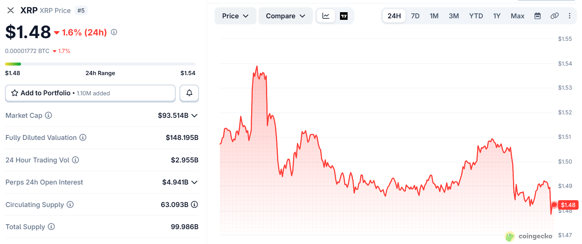Expand the Market Cap $93.514B chevron
582x244 pixels.
(194, 116)
